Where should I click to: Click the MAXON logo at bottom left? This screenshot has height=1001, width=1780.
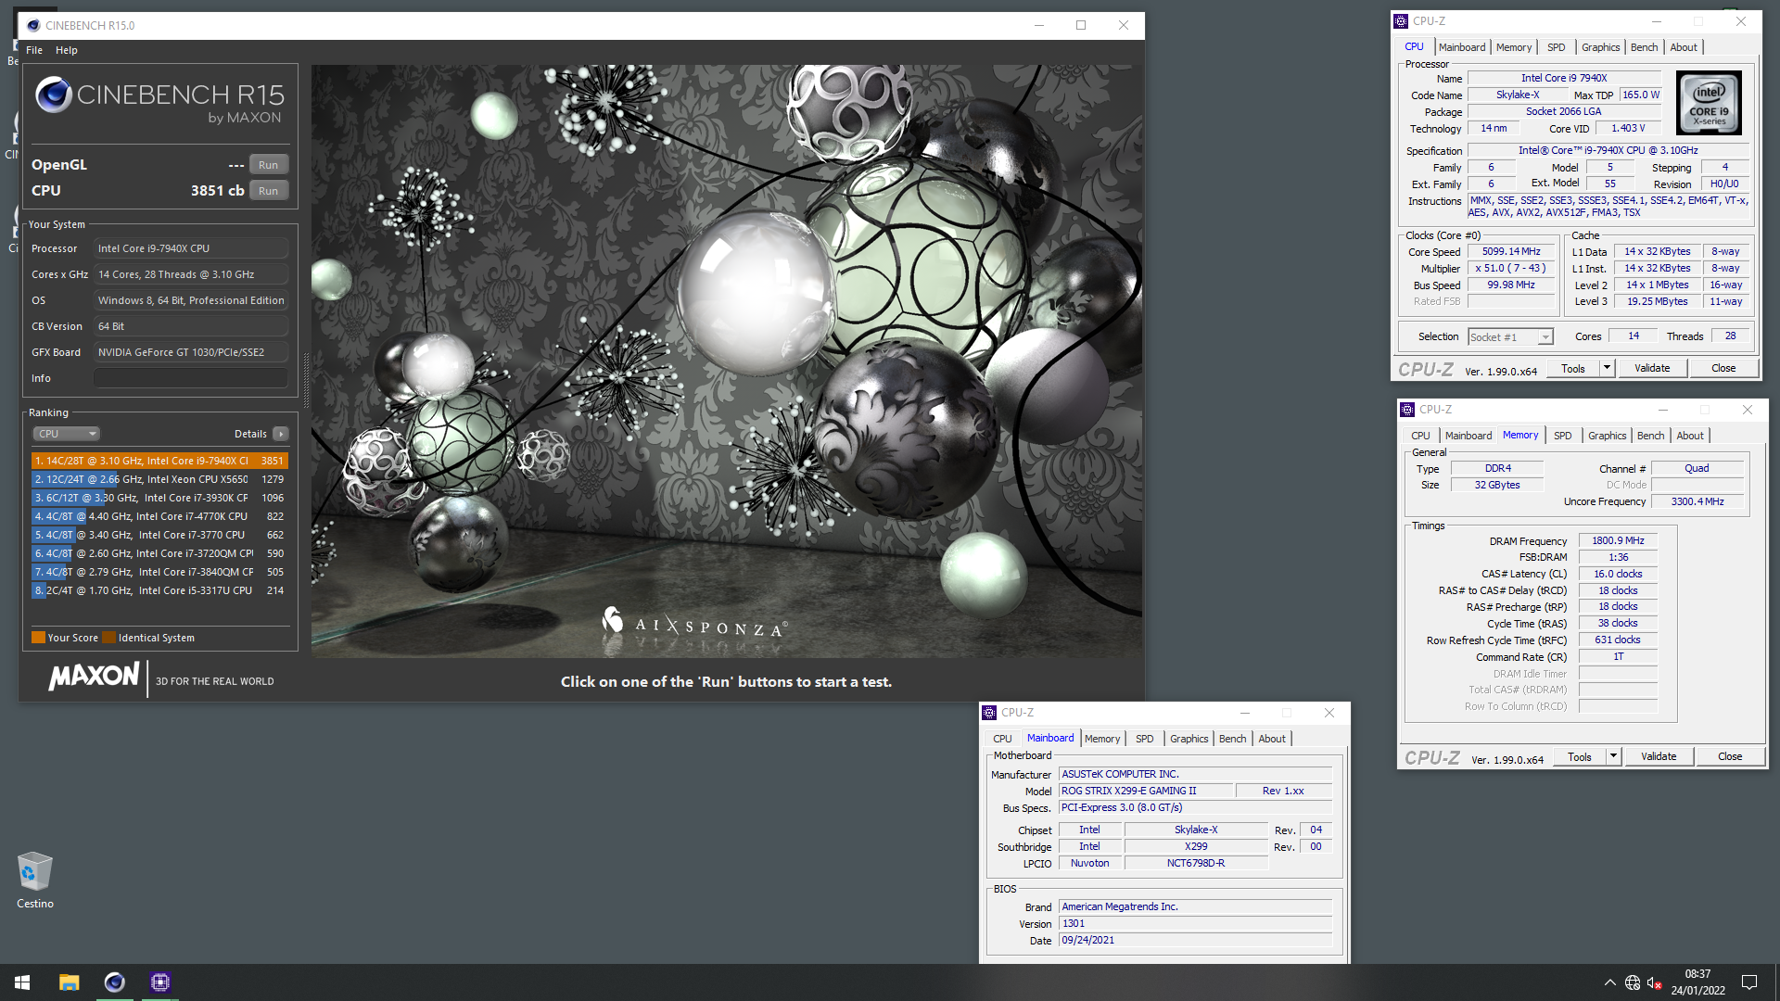(x=94, y=677)
